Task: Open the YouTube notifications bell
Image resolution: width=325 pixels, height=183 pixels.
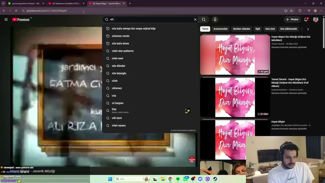Action: [306, 20]
